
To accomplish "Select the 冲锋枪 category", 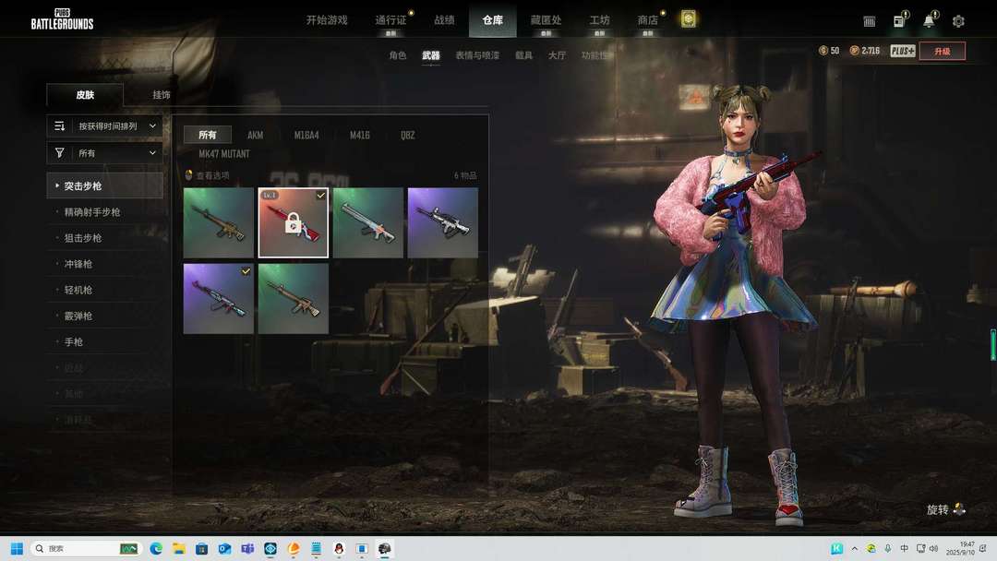I will [105, 264].
